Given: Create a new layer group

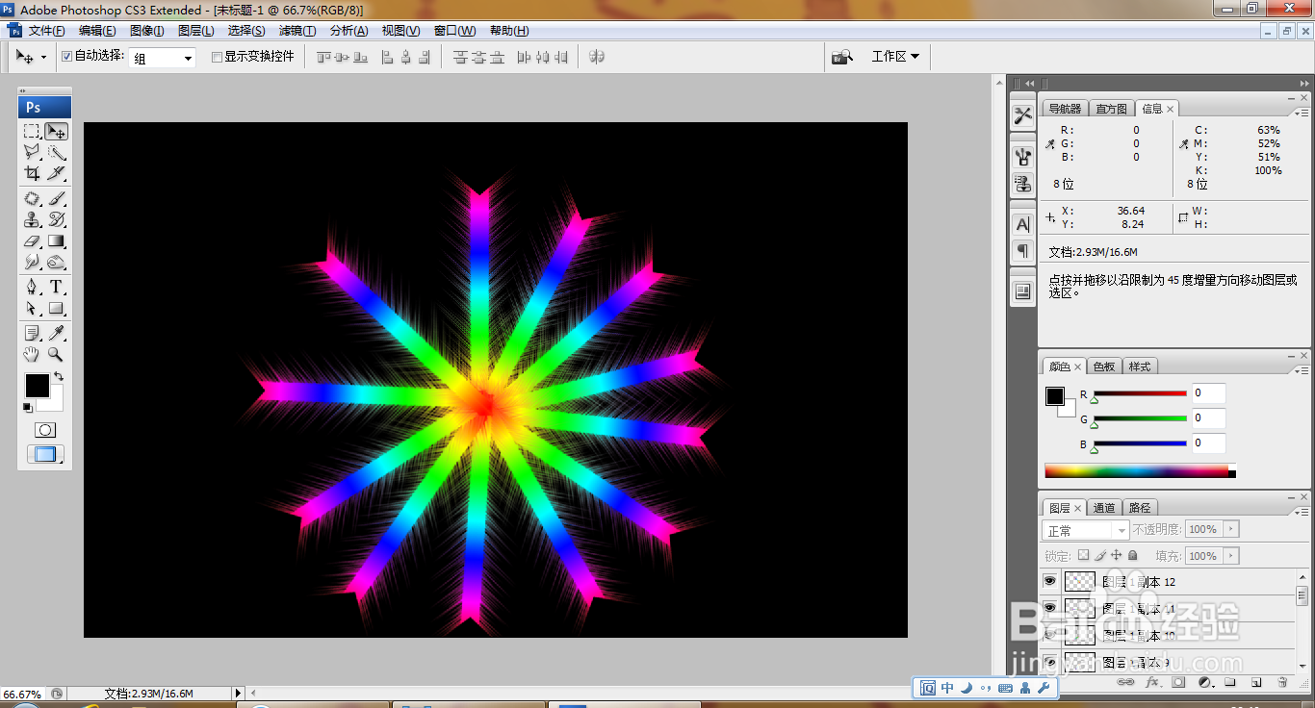Looking at the screenshot, I should click(x=1230, y=682).
